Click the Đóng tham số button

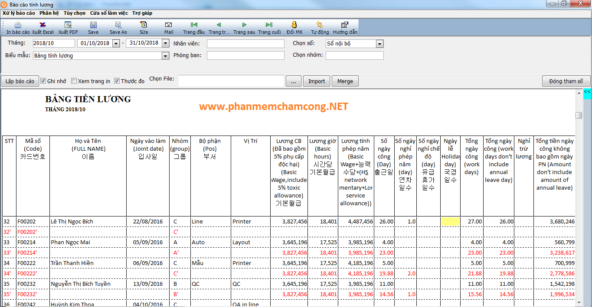[566, 81]
